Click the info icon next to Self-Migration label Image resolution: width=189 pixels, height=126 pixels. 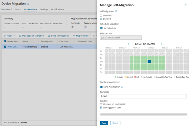116,11
